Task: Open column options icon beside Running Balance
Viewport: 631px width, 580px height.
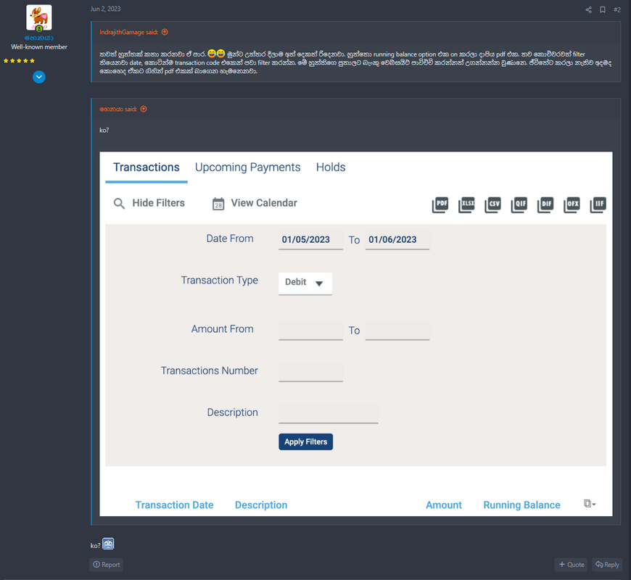Action: (590, 504)
